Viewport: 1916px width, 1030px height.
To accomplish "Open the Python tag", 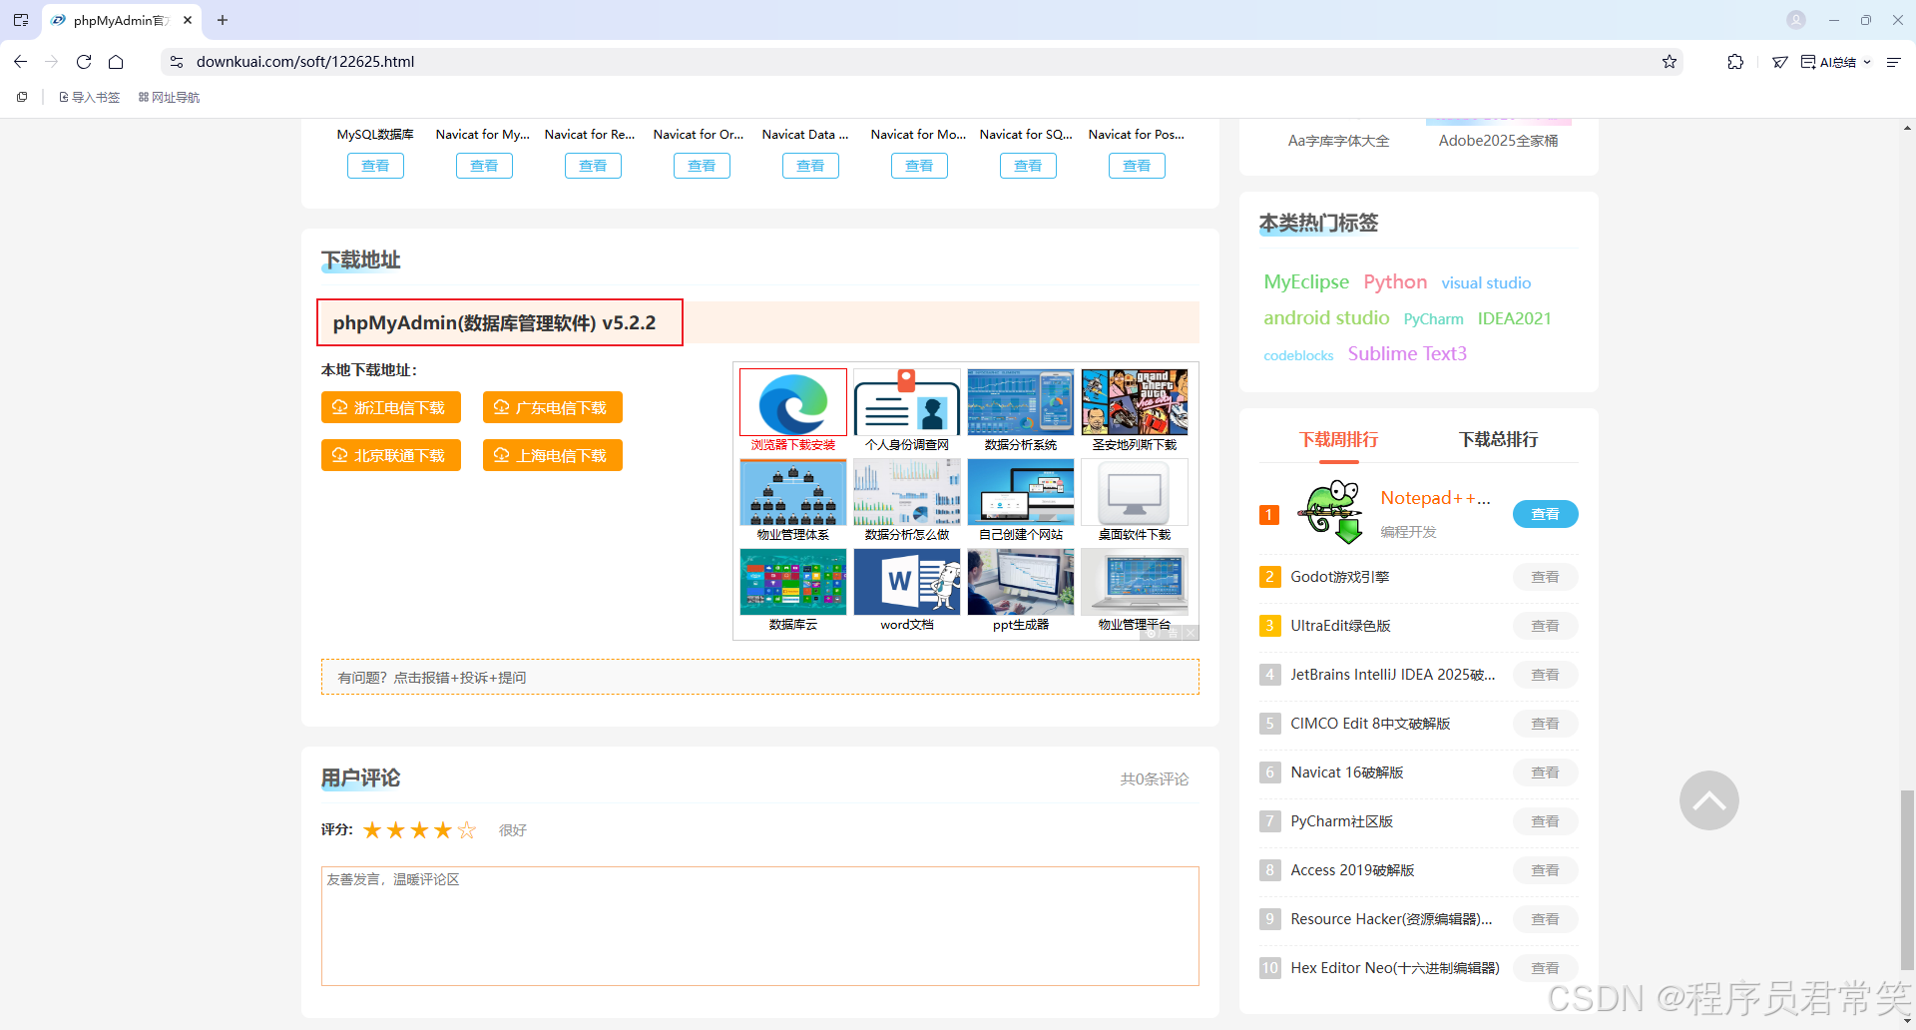I will (x=1395, y=281).
